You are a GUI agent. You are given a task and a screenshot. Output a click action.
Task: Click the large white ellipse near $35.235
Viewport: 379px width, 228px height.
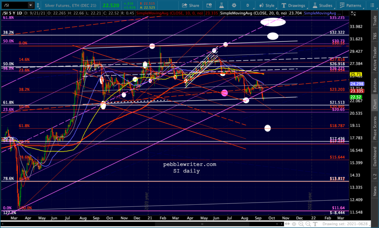[x=273, y=22]
